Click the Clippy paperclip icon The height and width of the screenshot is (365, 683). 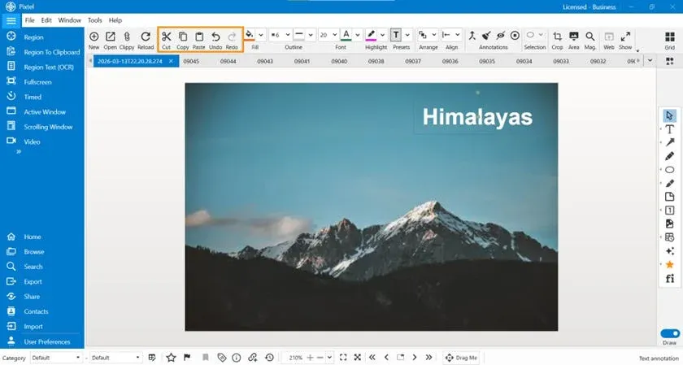127,37
